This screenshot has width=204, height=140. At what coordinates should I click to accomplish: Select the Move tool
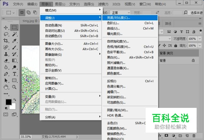click(6, 27)
